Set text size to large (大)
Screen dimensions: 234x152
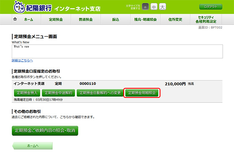coord(163,7)
